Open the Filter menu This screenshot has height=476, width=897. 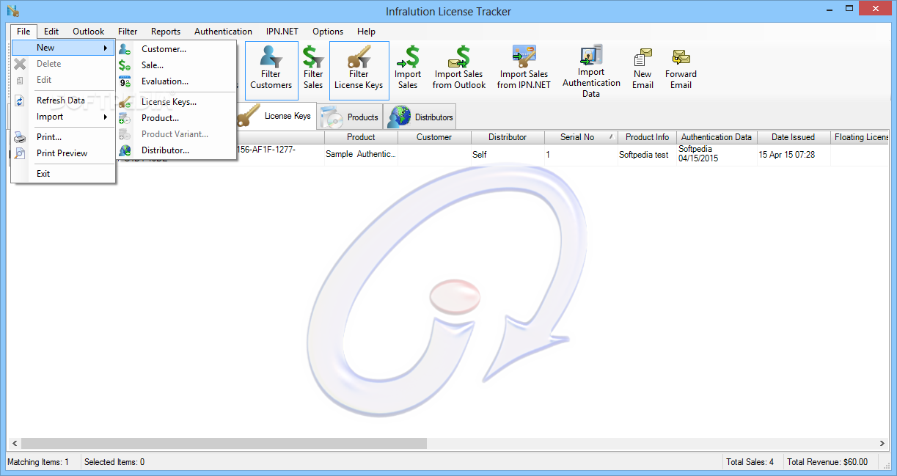click(128, 32)
